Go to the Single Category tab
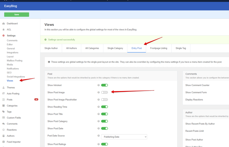 click(x=115, y=48)
